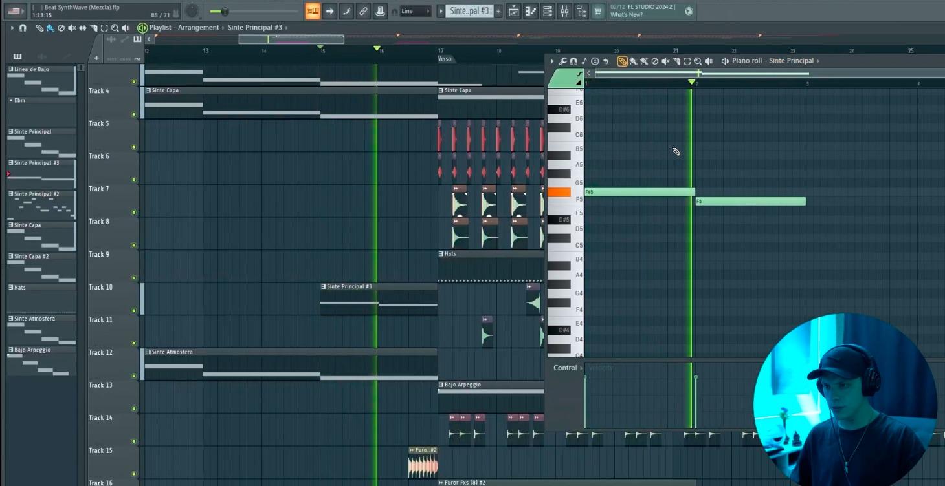Click Piano roll scroll-left chevron
This screenshot has width=945, height=486.
pos(588,73)
